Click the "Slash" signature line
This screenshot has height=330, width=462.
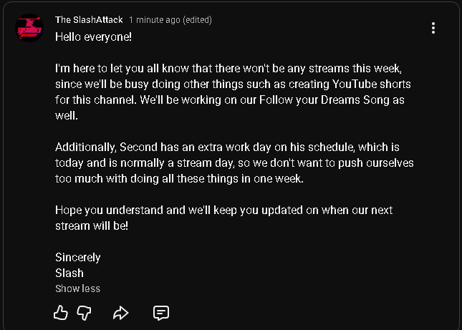click(69, 273)
